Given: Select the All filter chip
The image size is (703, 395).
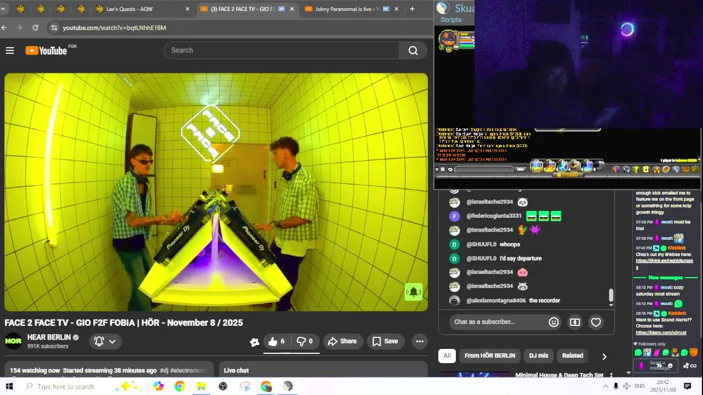Looking at the screenshot, I should pyautogui.click(x=447, y=356).
